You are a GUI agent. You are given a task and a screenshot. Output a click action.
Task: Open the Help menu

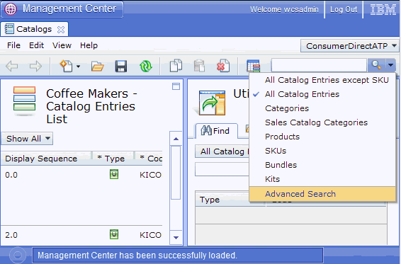click(89, 45)
